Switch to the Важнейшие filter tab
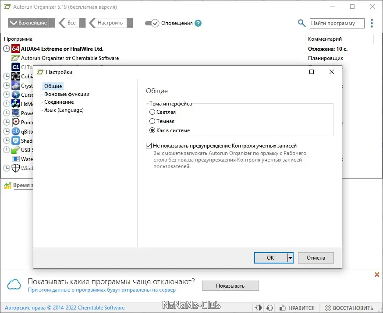 (x=31, y=23)
